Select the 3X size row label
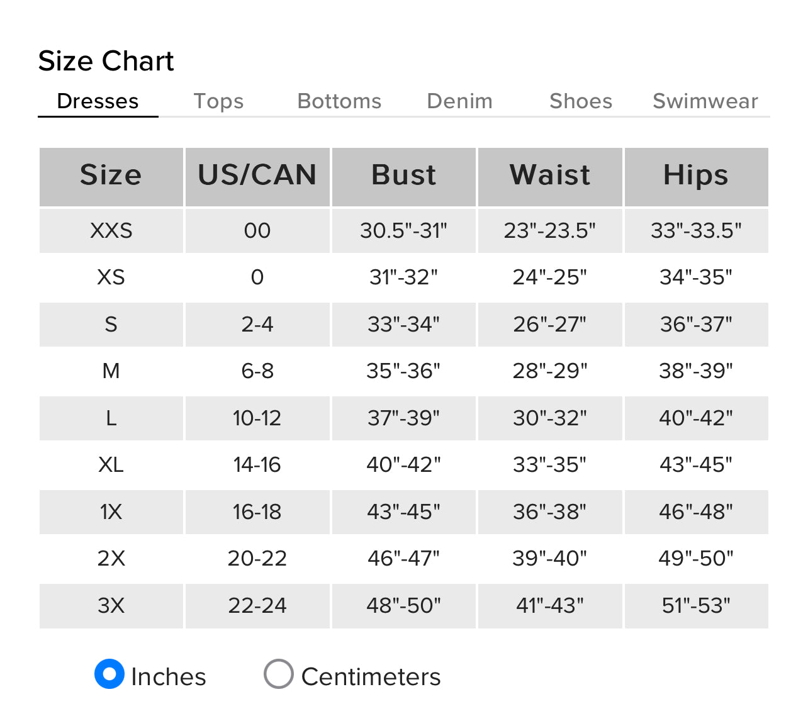 coord(111,606)
